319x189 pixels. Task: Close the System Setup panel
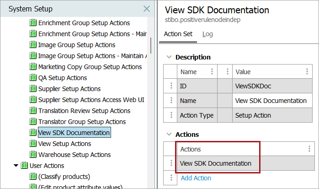[x=146, y=9]
